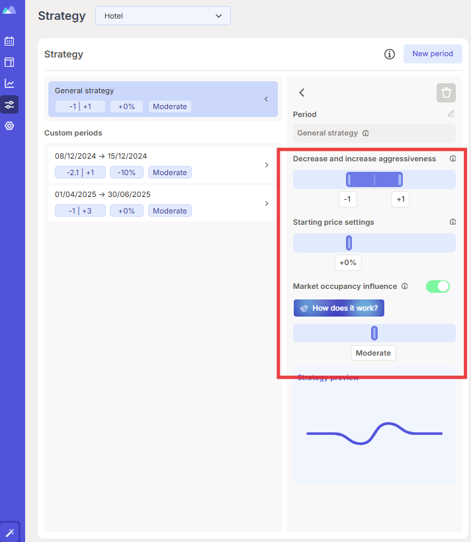The width and height of the screenshot is (471, 542).
Task: Toggle Market occupancy influence switch
Action: pyautogui.click(x=438, y=287)
